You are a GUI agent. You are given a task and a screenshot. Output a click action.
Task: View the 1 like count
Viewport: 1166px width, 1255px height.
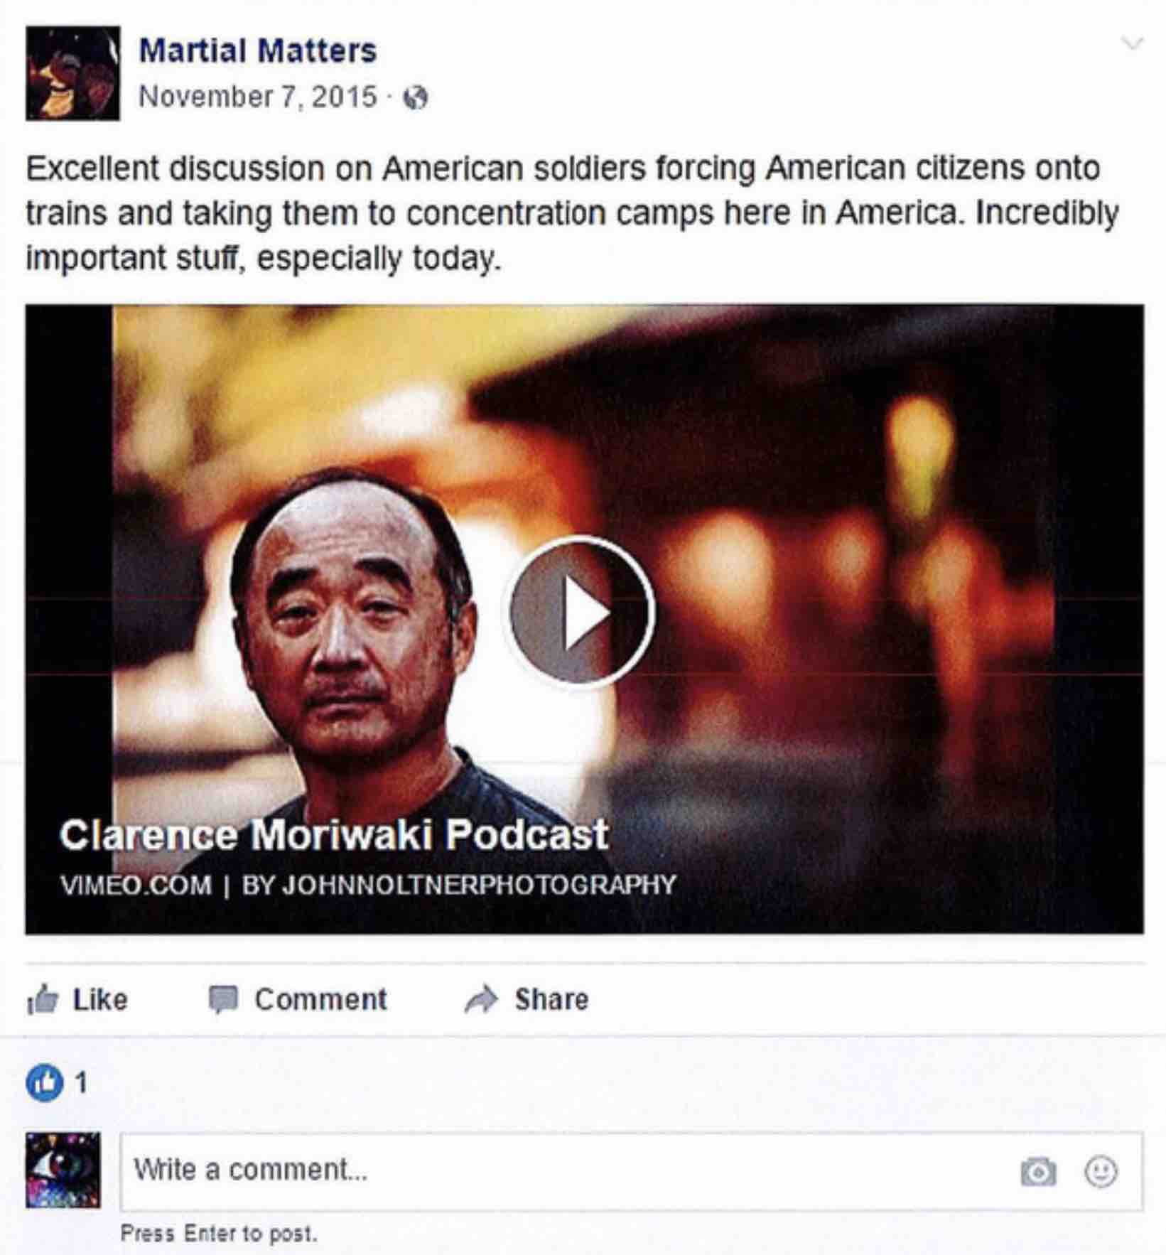82,1083
